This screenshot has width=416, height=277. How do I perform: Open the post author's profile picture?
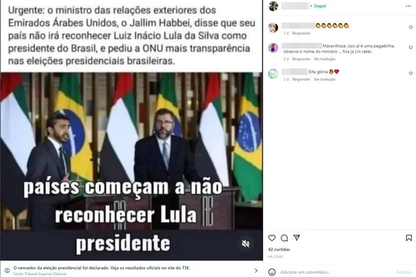point(273,6)
